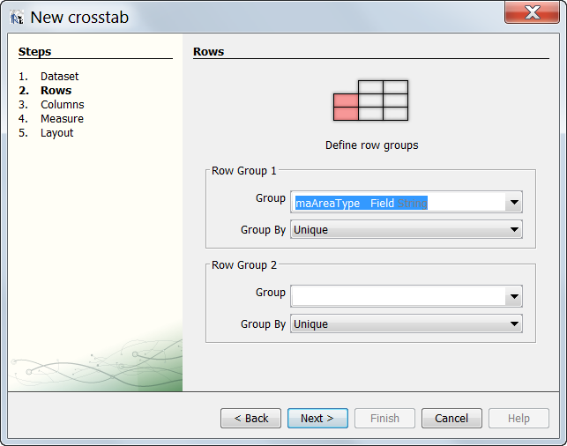Click the Row Group 1 section label
This screenshot has height=446, width=567.
click(x=243, y=171)
